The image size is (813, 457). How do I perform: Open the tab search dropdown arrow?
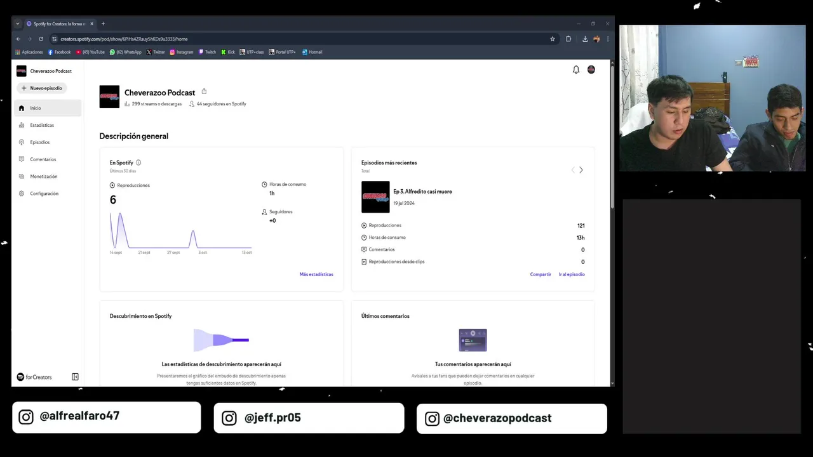click(18, 23)
